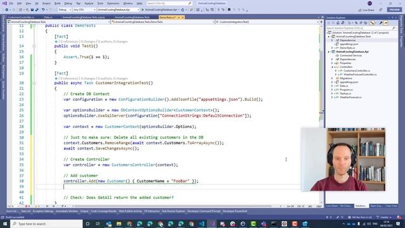Click the Hot Reload/refresh icon in the toolbar
Viewport: 405px width, 228px height.
tap(183, 10)
